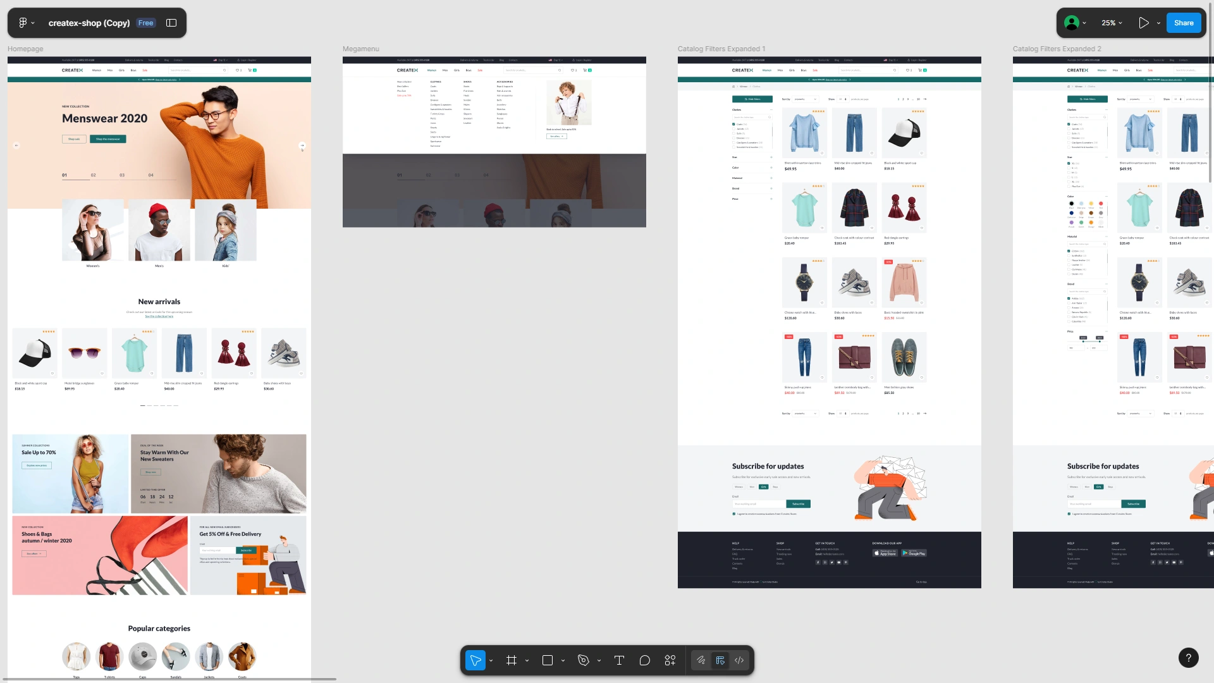This screenshot has height=683, width=1214.
Task: Expand the shape tools dropdown arrow
Action: 563,661
